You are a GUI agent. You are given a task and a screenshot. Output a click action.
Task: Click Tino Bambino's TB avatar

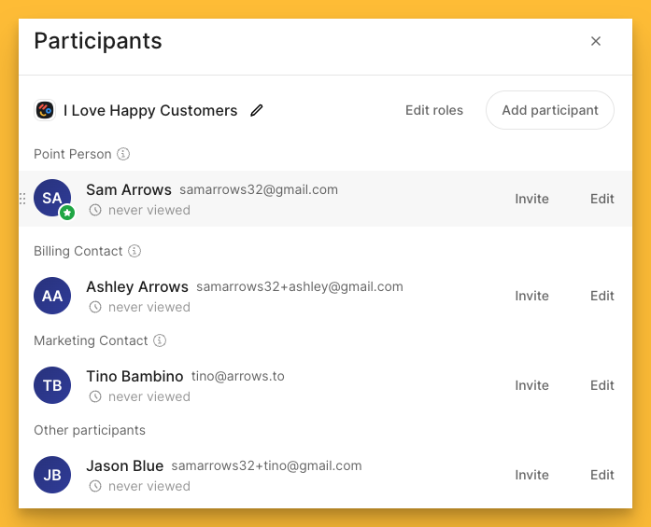pyautogui.click(x=52, y=385)
